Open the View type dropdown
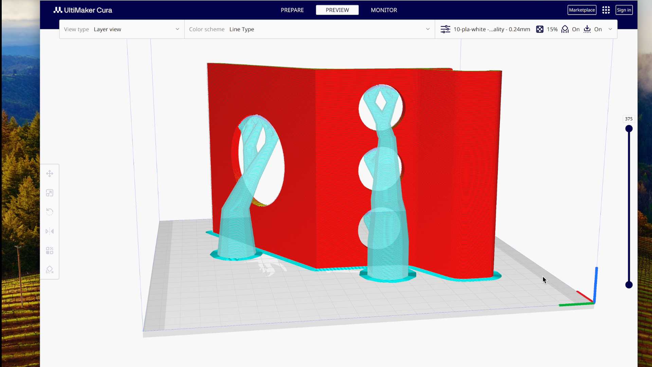Viewport: 652px width, 367px height. coord(122,29)
